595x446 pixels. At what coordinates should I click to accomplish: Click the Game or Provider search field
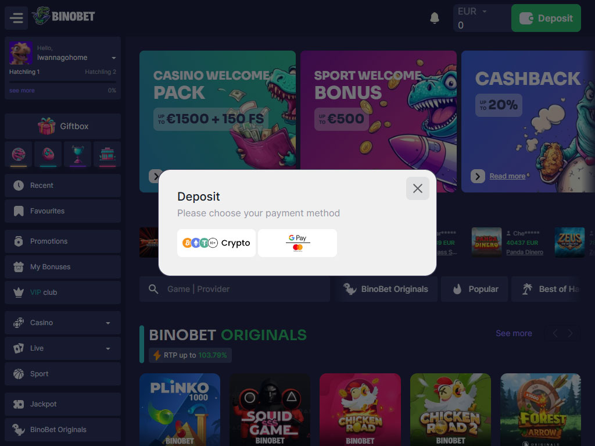235,289
